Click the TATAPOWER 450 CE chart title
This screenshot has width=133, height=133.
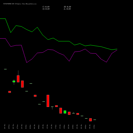point(20,4)
